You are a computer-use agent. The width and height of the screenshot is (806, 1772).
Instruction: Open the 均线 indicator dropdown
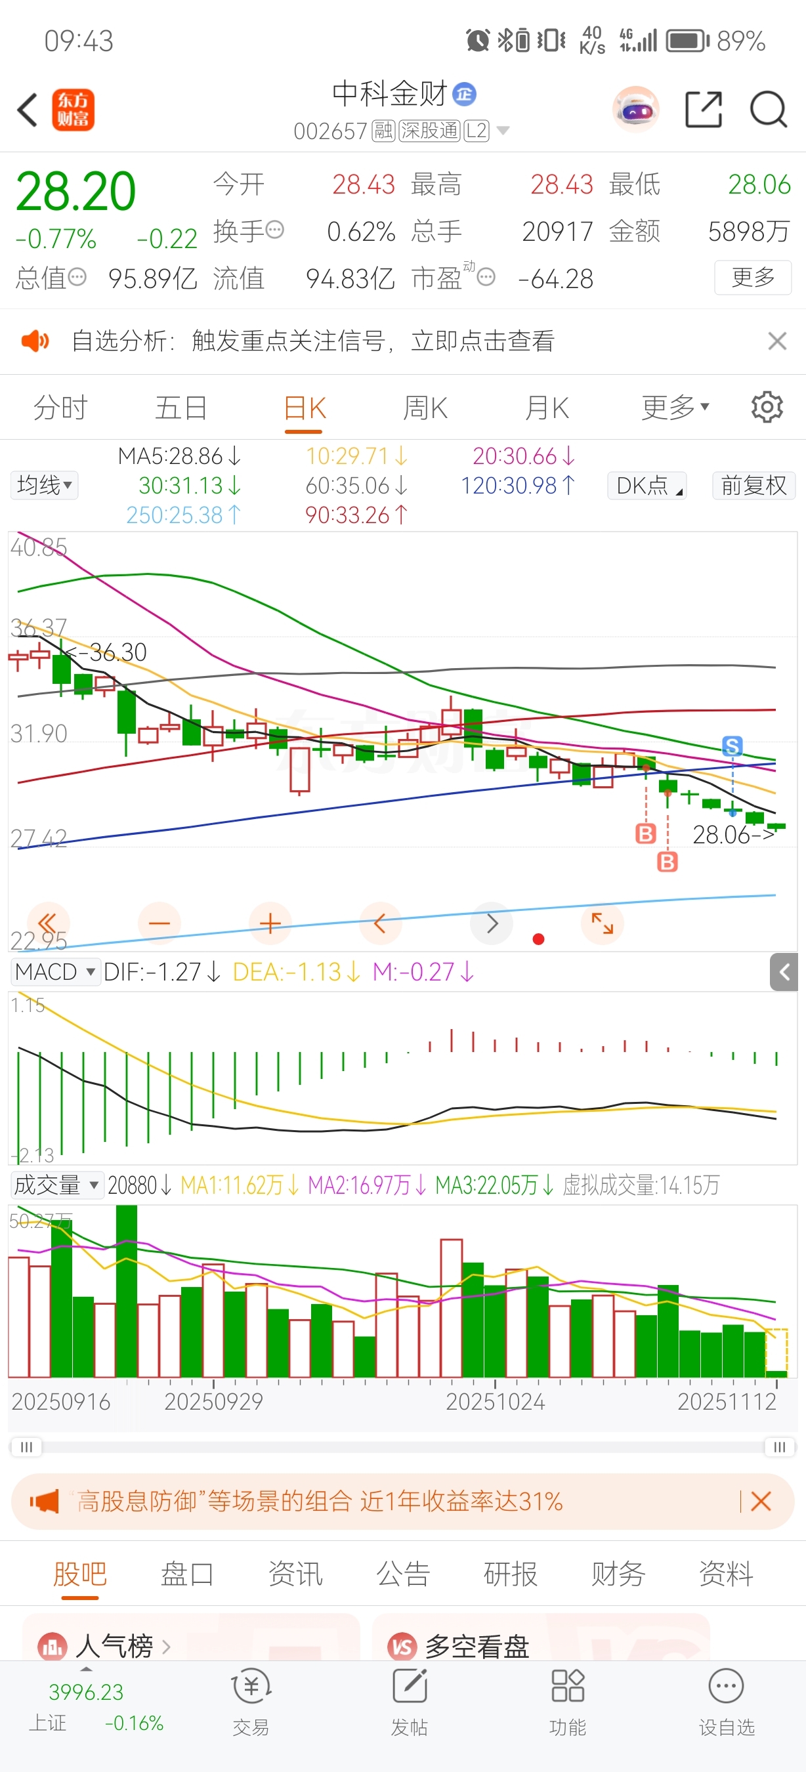pyautogui.click(x=44, y=485)
